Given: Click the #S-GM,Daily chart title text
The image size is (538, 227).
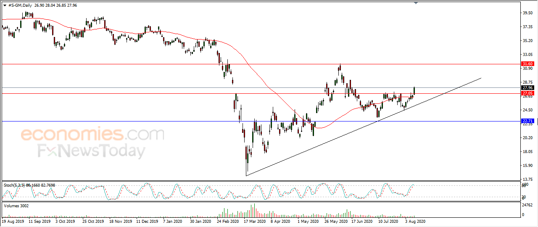Looking at the screenshot, I should (20, 5).
